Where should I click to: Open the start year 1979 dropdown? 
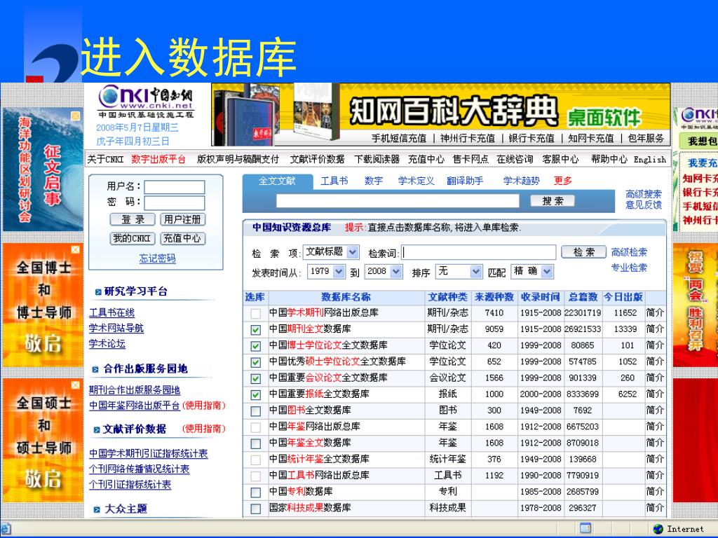325,271
